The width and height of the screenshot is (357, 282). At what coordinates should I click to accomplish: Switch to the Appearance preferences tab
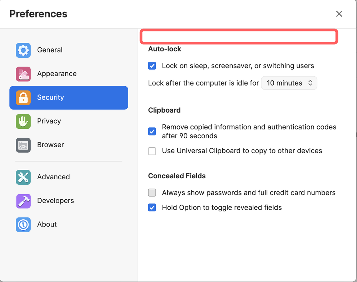[57, 74]
